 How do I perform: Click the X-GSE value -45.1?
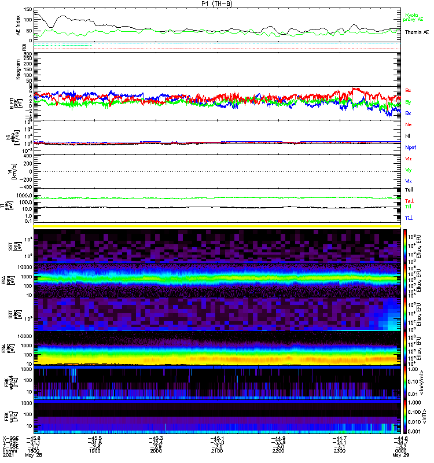tap(216, 438)
